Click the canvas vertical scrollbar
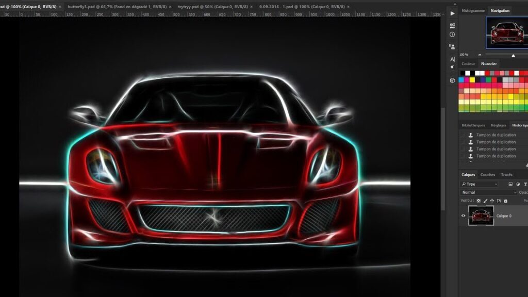 coord(443,158)
